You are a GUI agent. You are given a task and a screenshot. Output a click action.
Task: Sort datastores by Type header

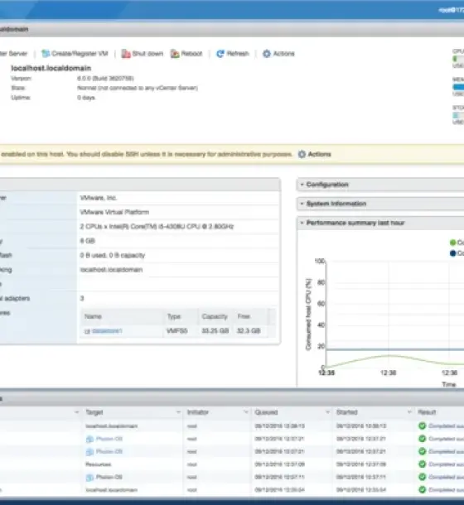[174, 316]
